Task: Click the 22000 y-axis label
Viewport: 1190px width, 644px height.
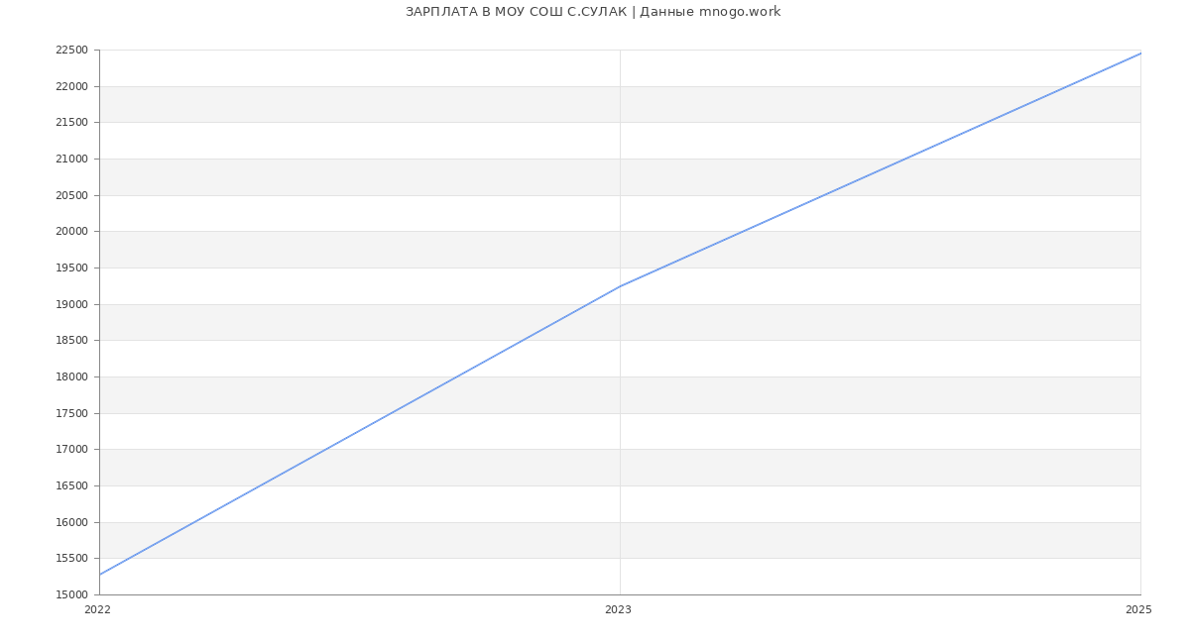Action: 71,87
